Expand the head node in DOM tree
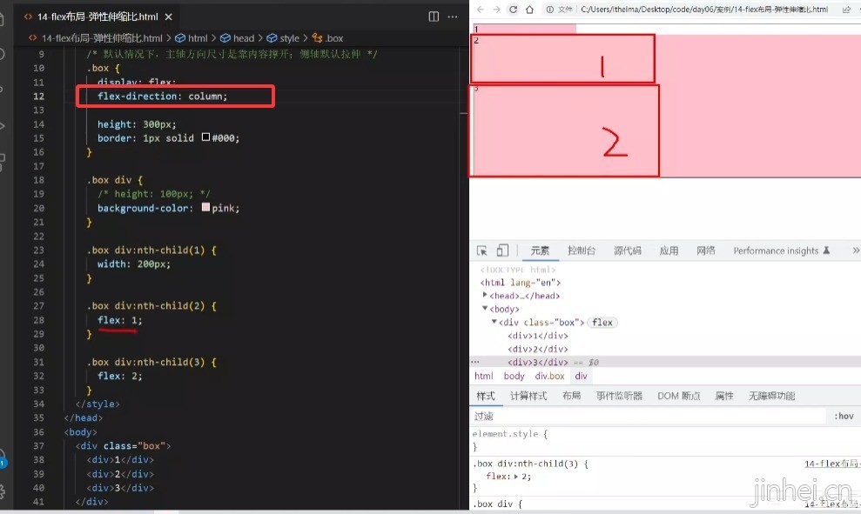861x514 pixels. coord(485,295)
